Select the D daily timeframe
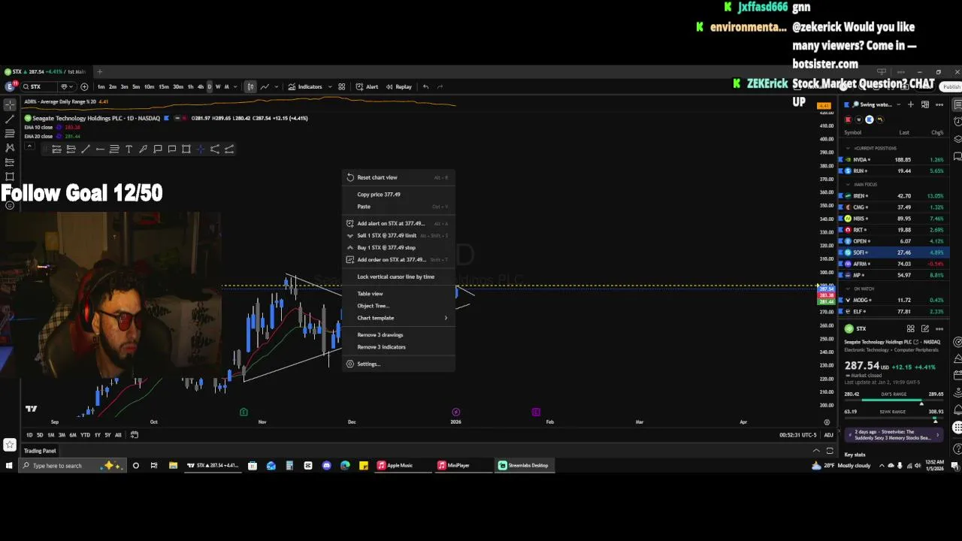Viewport: 962px width, 541px height. point(209,86)
